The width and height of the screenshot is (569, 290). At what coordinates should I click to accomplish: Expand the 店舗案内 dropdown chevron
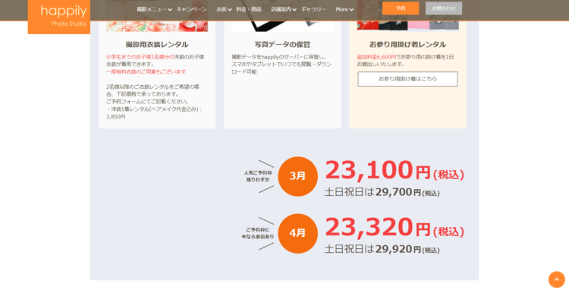294,10
